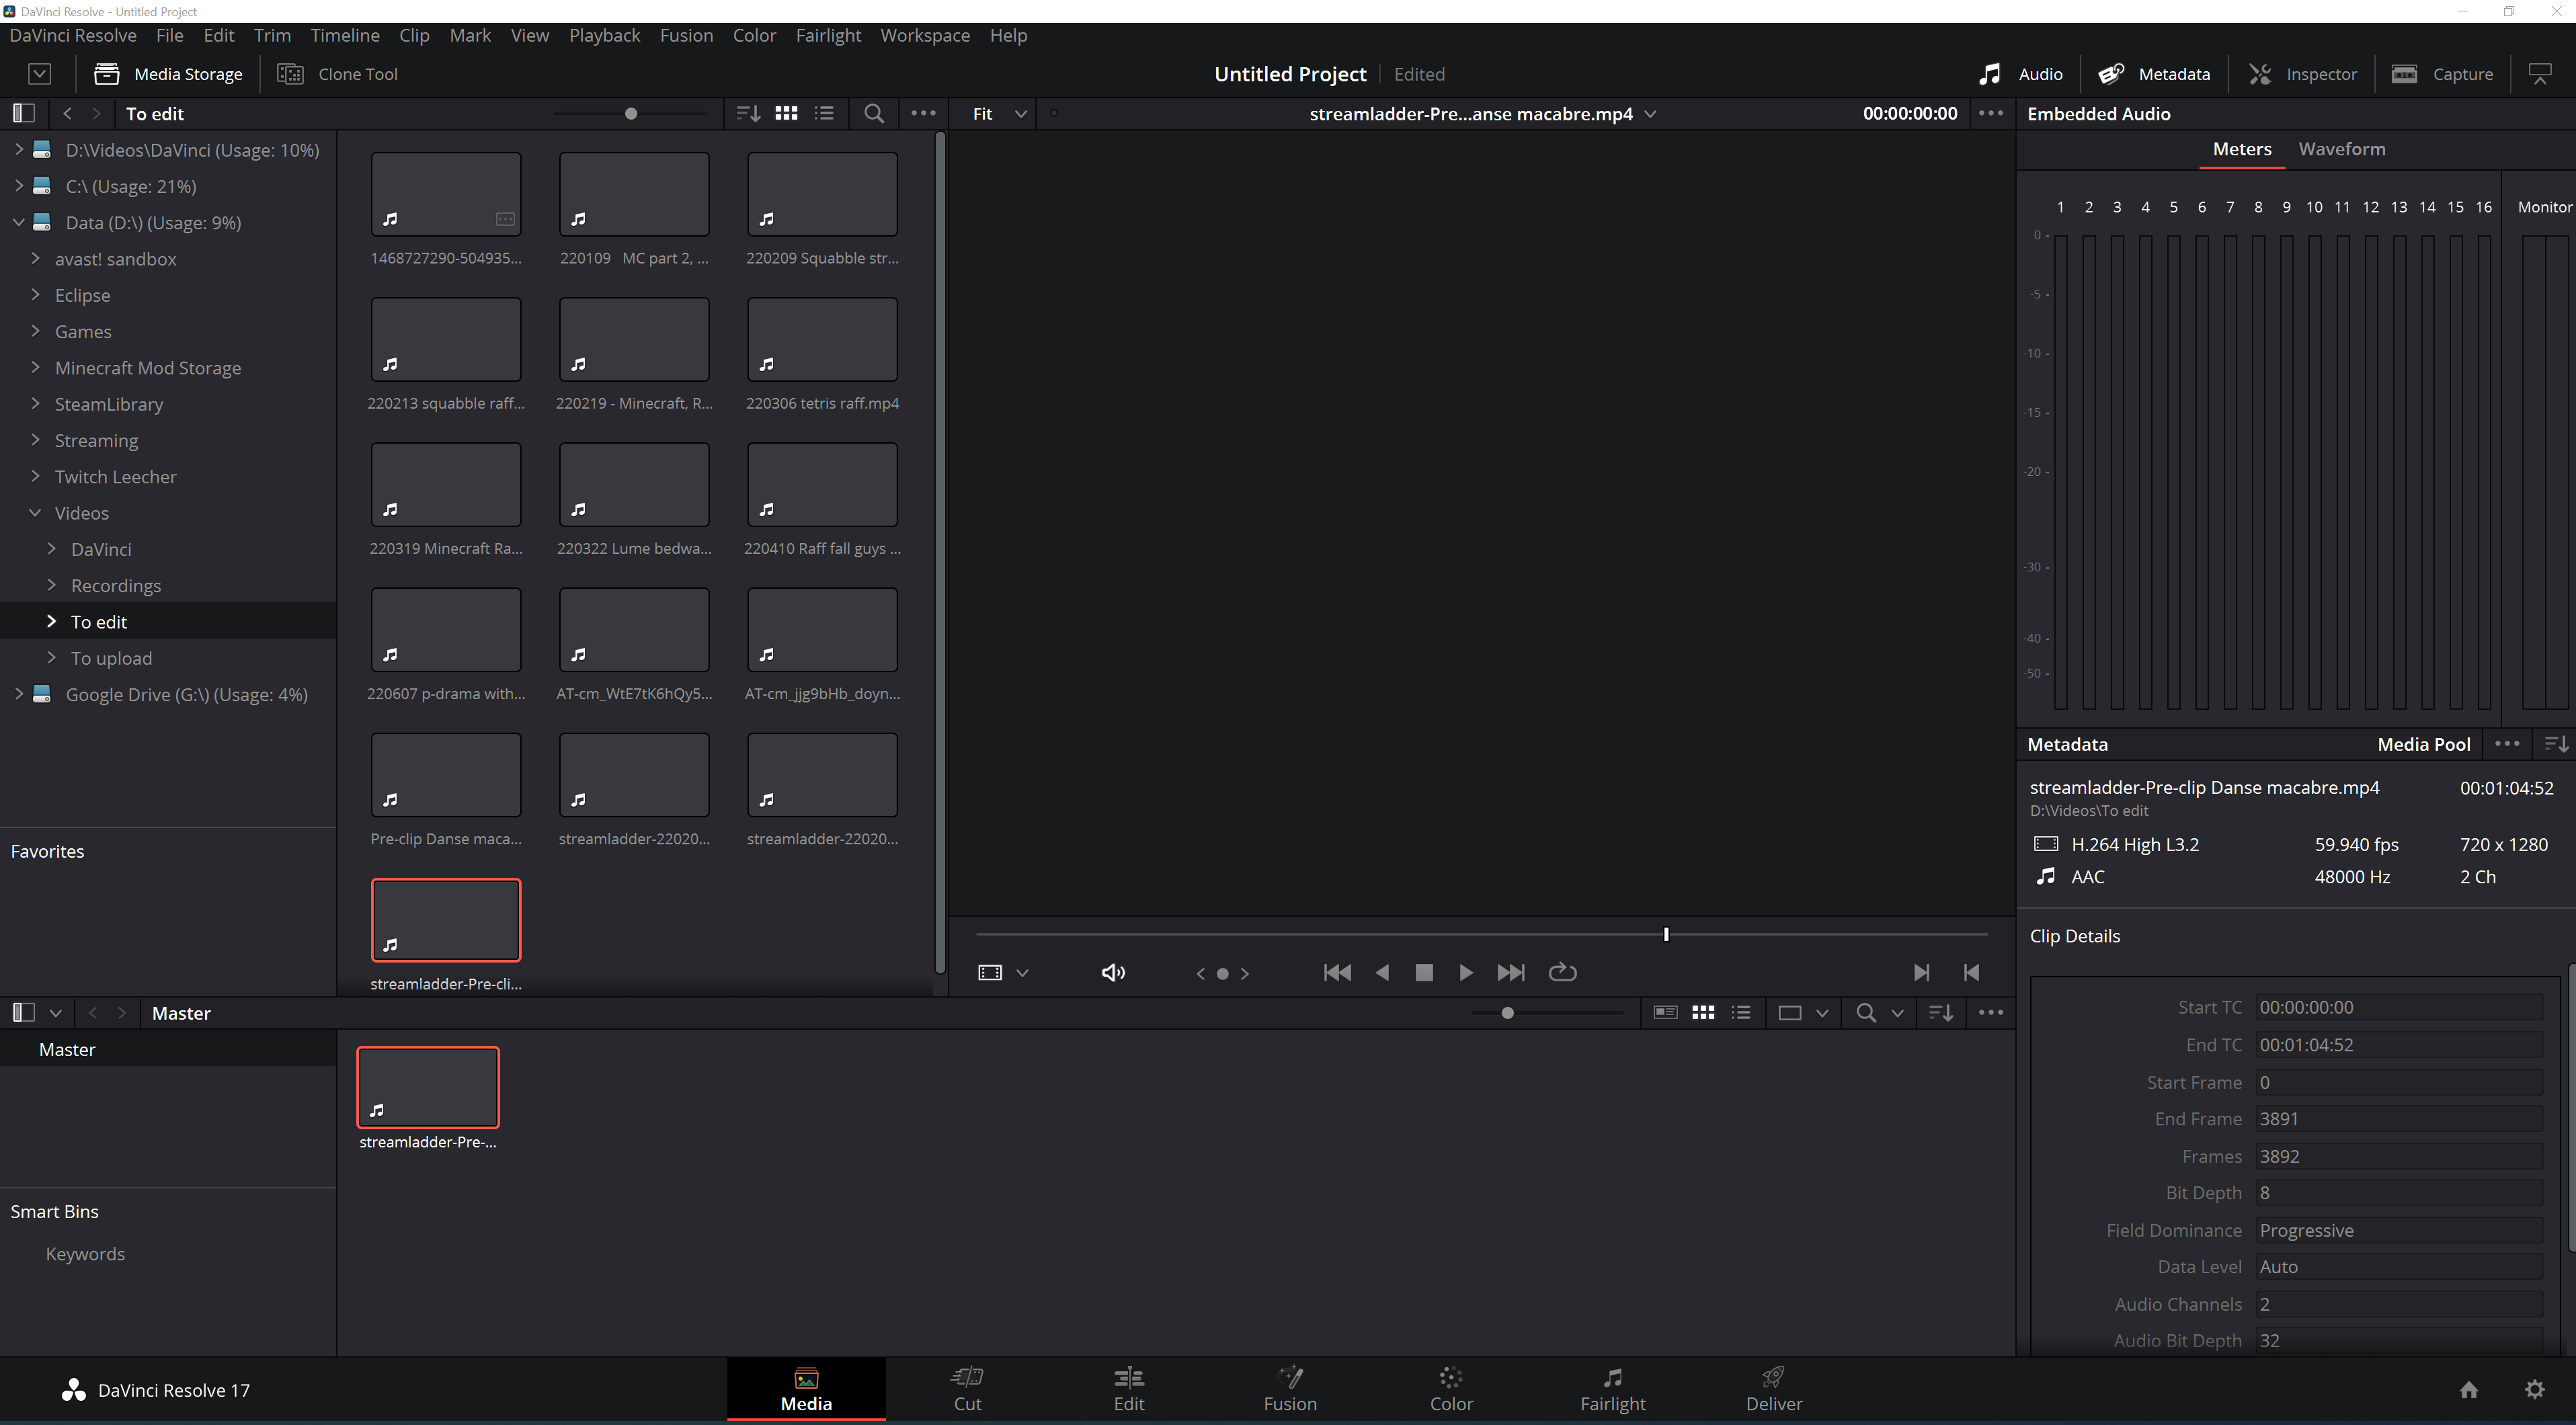Screen dimensions: 2576x1425
Task: Switch to Waveform tab
Action: pos(2342,149)
